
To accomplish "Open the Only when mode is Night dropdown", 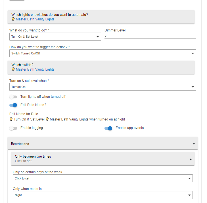I will click(103, 195).
